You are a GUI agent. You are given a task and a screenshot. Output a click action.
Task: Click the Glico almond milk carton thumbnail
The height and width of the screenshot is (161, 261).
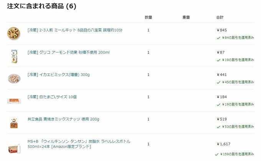pos(13,56)
